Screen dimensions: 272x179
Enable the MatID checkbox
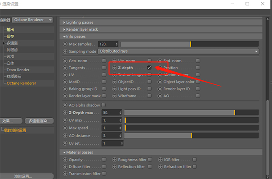(104, 82)
